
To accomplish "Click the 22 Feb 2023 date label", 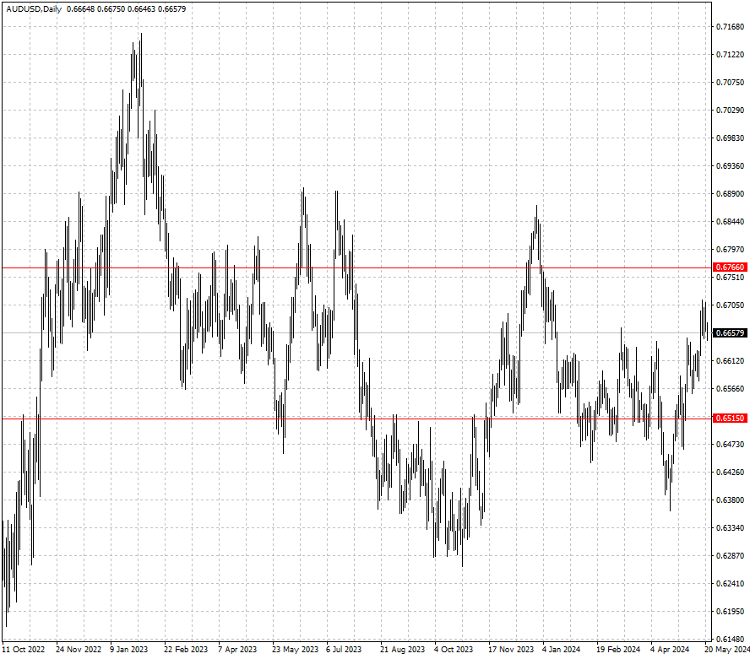I will [186, 650].
